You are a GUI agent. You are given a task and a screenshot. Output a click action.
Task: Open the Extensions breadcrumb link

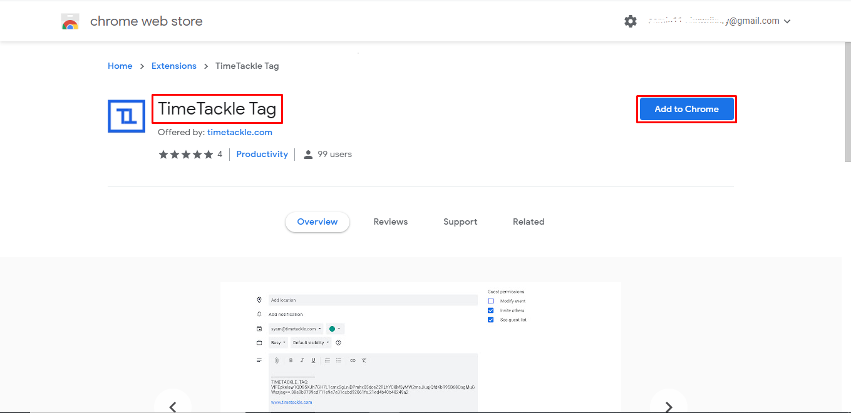(x=174, y=66)
